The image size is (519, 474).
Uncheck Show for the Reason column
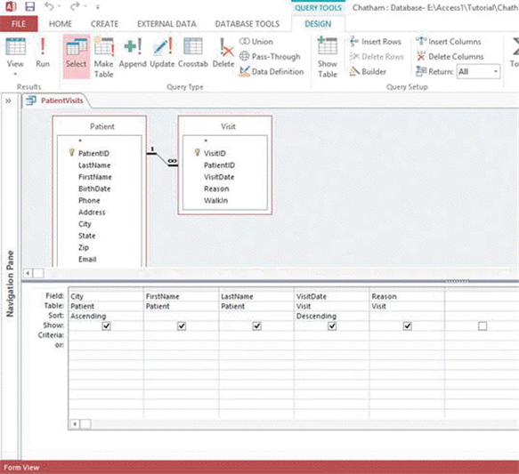coord(408,325)
